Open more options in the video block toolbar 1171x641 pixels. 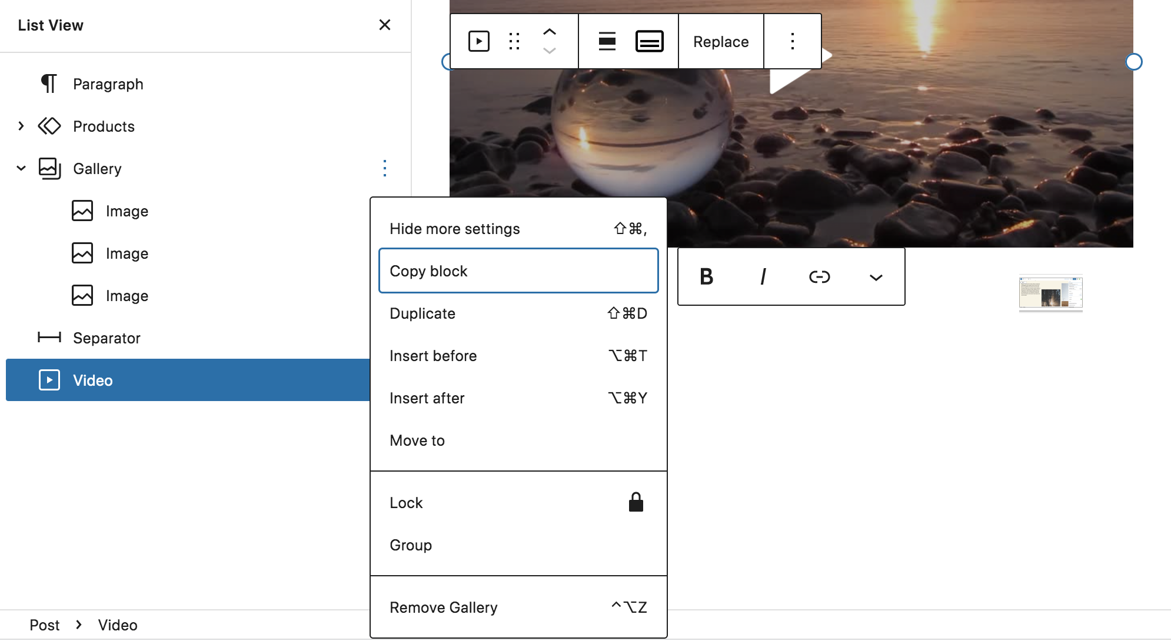(793, 41)
